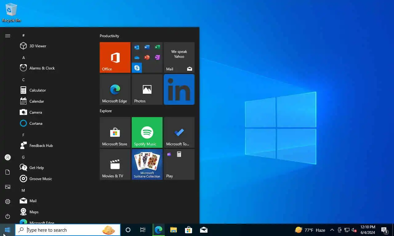This screenshot has width=394, height=236.
Task: Click the muted volume icon
Action: coord(354,230)
